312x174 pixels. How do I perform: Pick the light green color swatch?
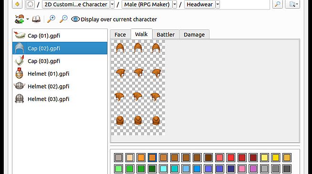(119, 169)
